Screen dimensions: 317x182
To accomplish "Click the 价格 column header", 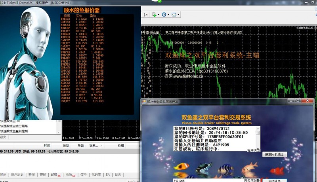I will [121, 146].
